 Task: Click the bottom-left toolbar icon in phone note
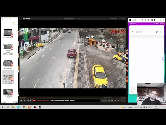(x=132, y=92)
